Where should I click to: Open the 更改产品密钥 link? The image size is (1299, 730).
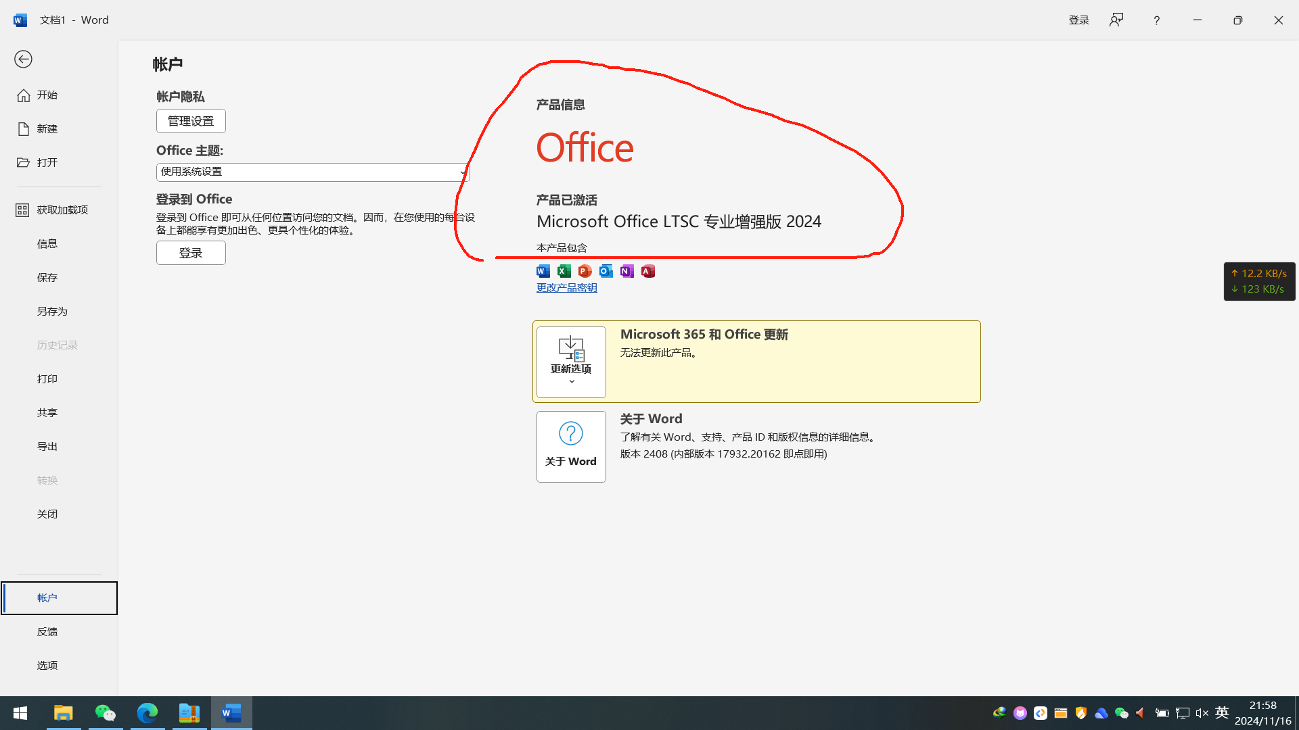(x=567, y=288)
